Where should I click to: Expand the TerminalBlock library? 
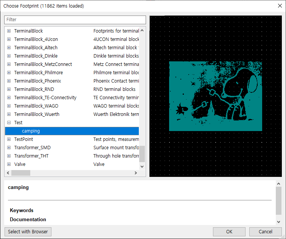tap(9, 31)
